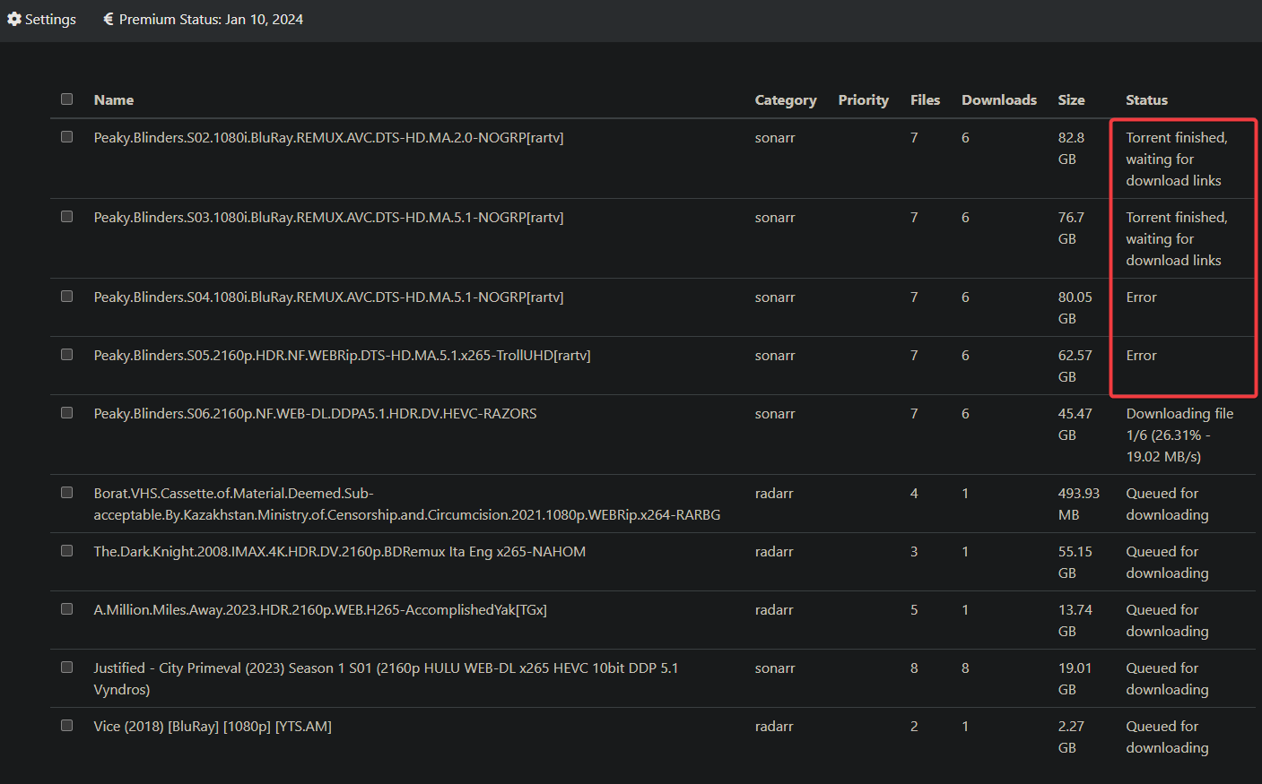Open the Peaky.Blinders.S06 download entry
The height and width of the screenshot is (784, 1262).
click(315, 413)
